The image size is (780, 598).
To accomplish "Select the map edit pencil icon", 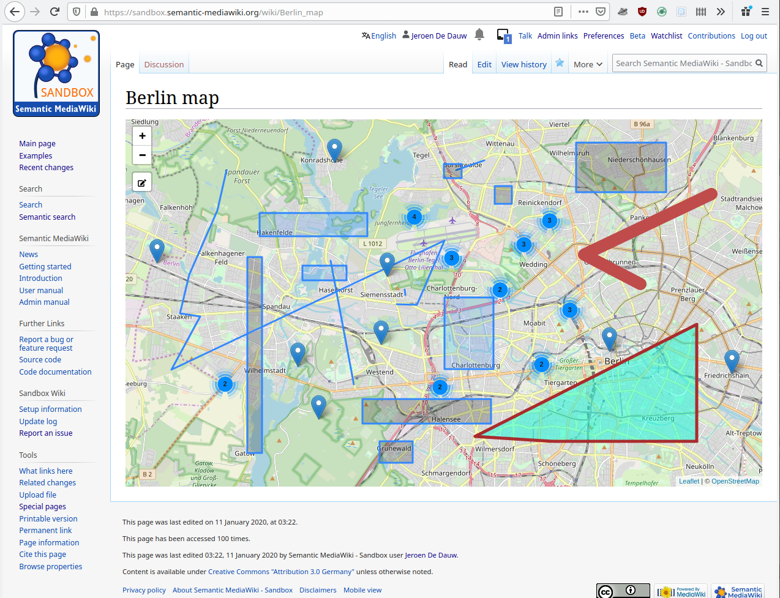I will 141,182.
